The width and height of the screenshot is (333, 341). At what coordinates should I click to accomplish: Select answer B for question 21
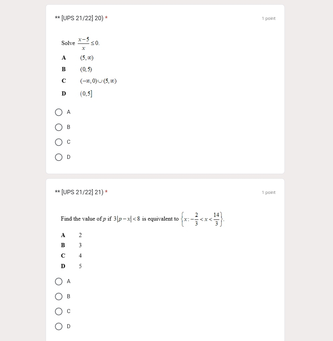pyautogui.click(x=59, y=297)
